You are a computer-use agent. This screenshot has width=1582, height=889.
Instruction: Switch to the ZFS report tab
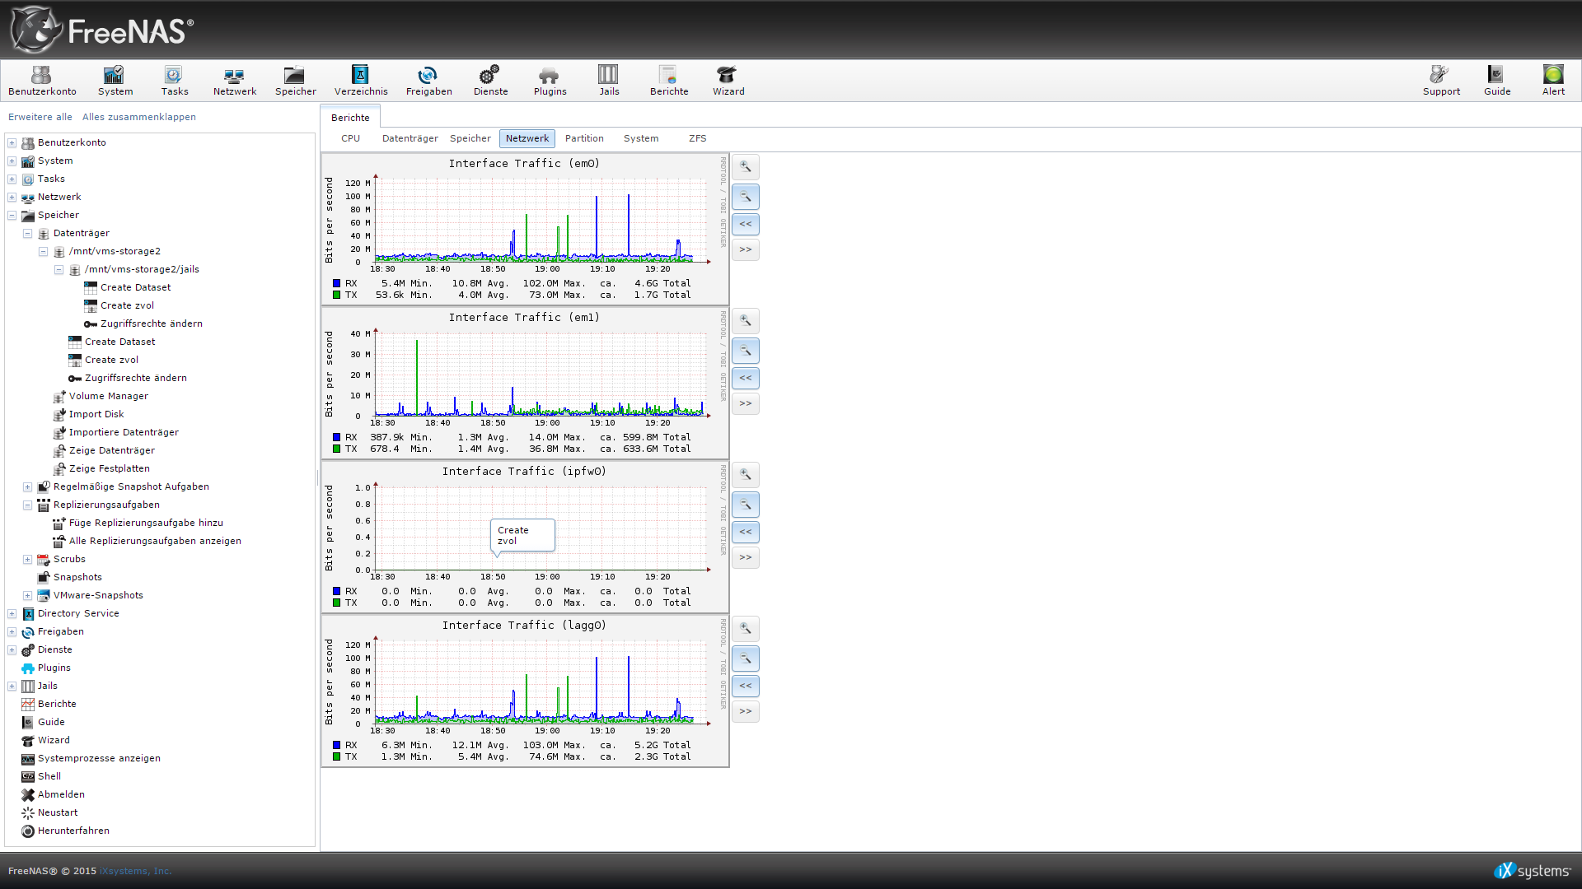698,138
